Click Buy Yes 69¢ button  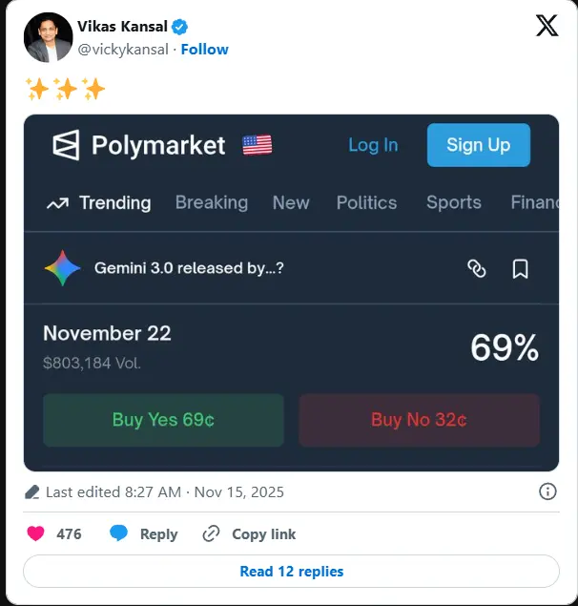click(x=163, y=420)
